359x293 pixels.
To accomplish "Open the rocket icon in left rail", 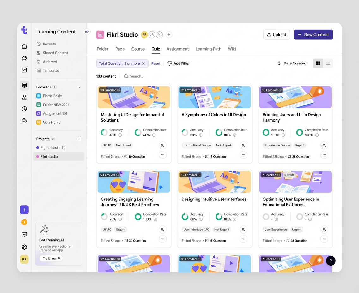I will point(24,58).
